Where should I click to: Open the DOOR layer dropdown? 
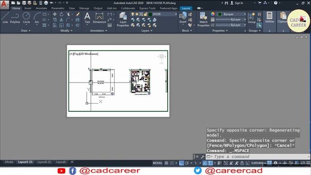(176, 14)
